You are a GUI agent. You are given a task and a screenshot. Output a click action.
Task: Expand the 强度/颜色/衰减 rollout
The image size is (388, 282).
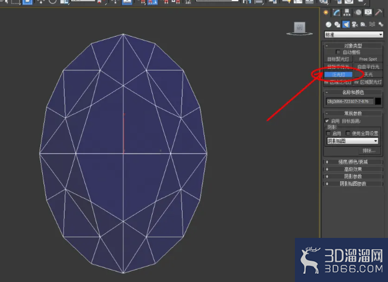tap(353, 162)
